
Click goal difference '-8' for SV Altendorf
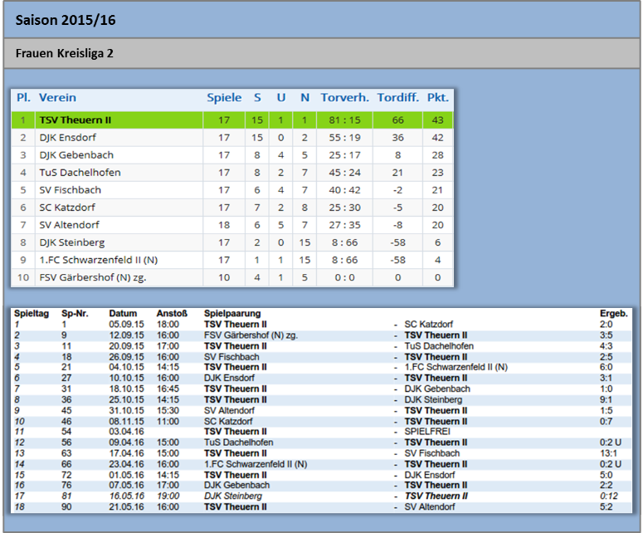tap(397, 225)
